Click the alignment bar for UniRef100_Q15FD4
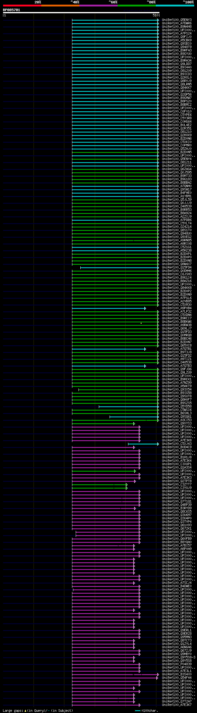 click(120, 268)
